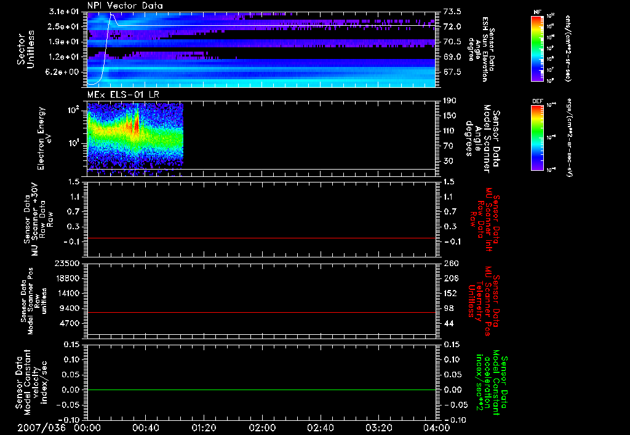Select the 'NPI Vector Data' panel title

pyautogui.click(x=125, y=6)
